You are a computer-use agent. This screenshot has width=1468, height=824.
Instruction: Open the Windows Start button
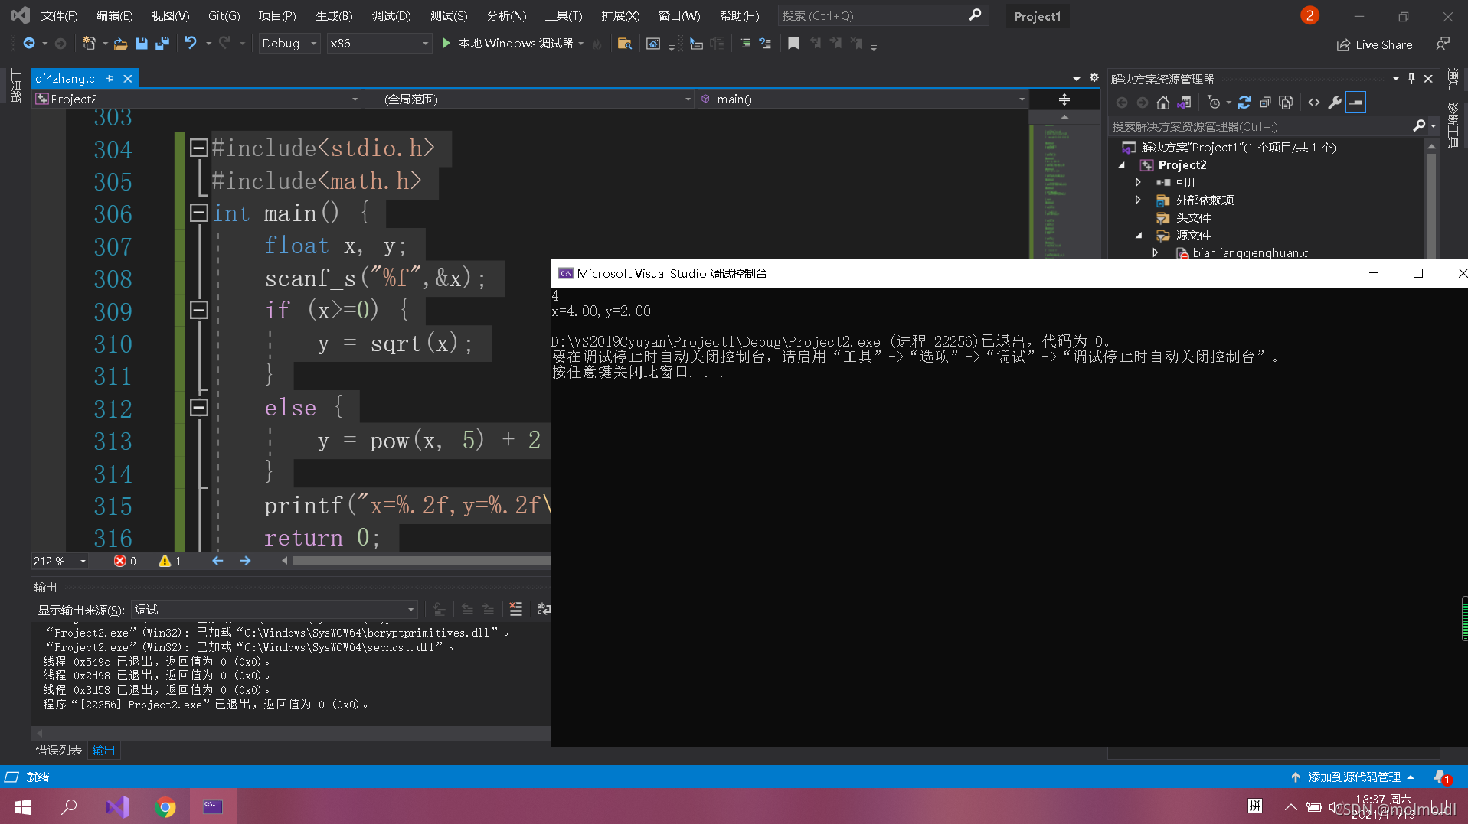point(23,806)
